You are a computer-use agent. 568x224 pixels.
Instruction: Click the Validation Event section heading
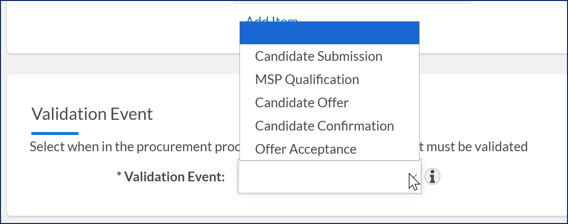(92, 114)
